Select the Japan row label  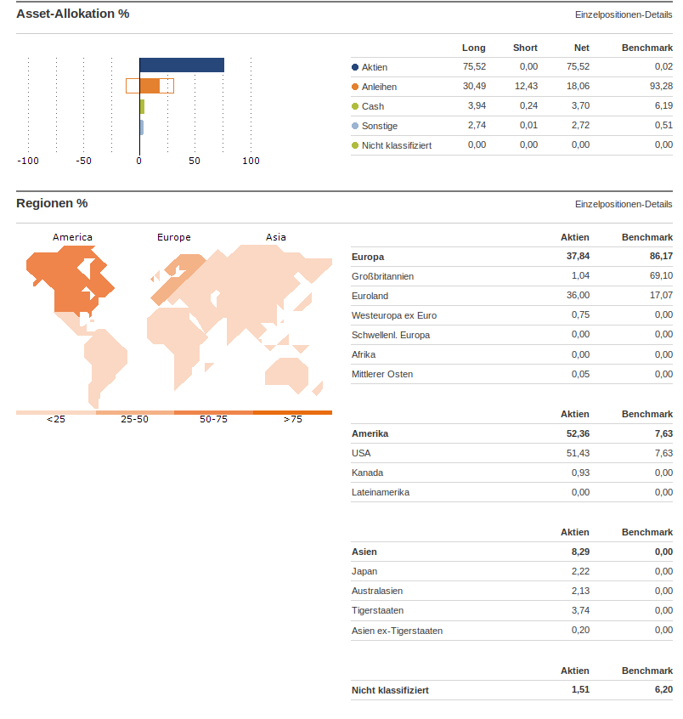click(x=364, y=571)
